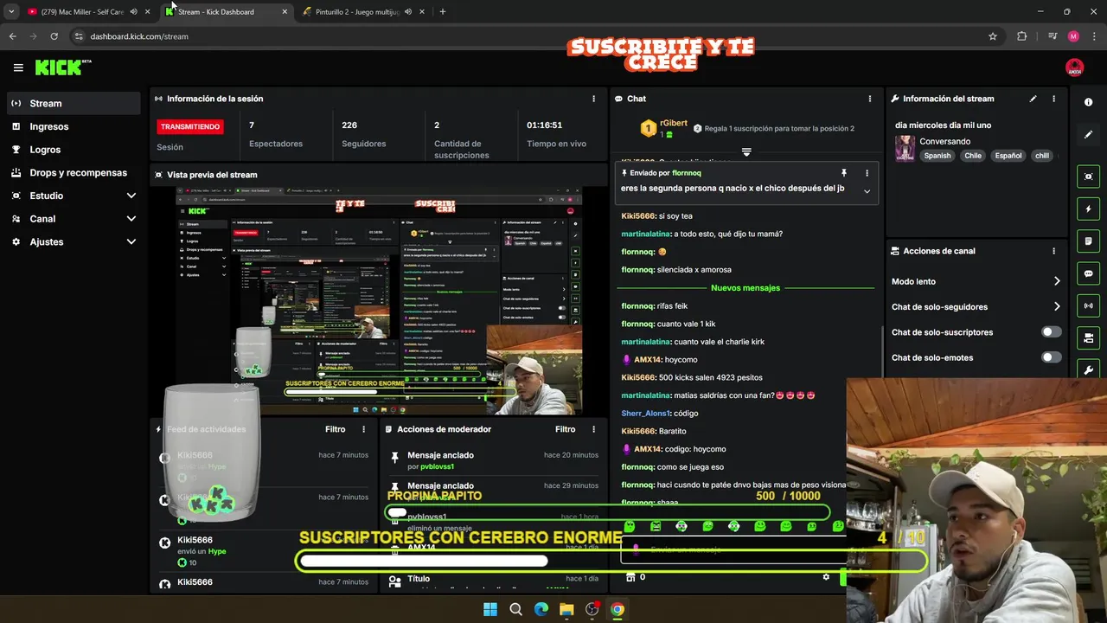Screen dimensions: 1107x623
Task: Open pvblovss1 profile link in moderator actions
Action: pos(437,466)
